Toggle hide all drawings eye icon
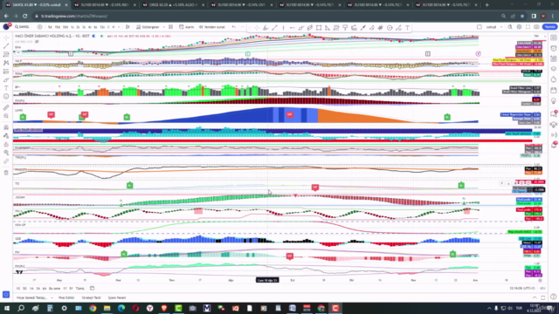559x314 pixels. 6,153
